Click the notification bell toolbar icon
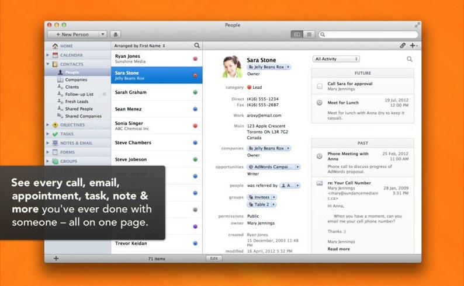The image size is (464, 286). pyautogui.click(x=115, y=34)
